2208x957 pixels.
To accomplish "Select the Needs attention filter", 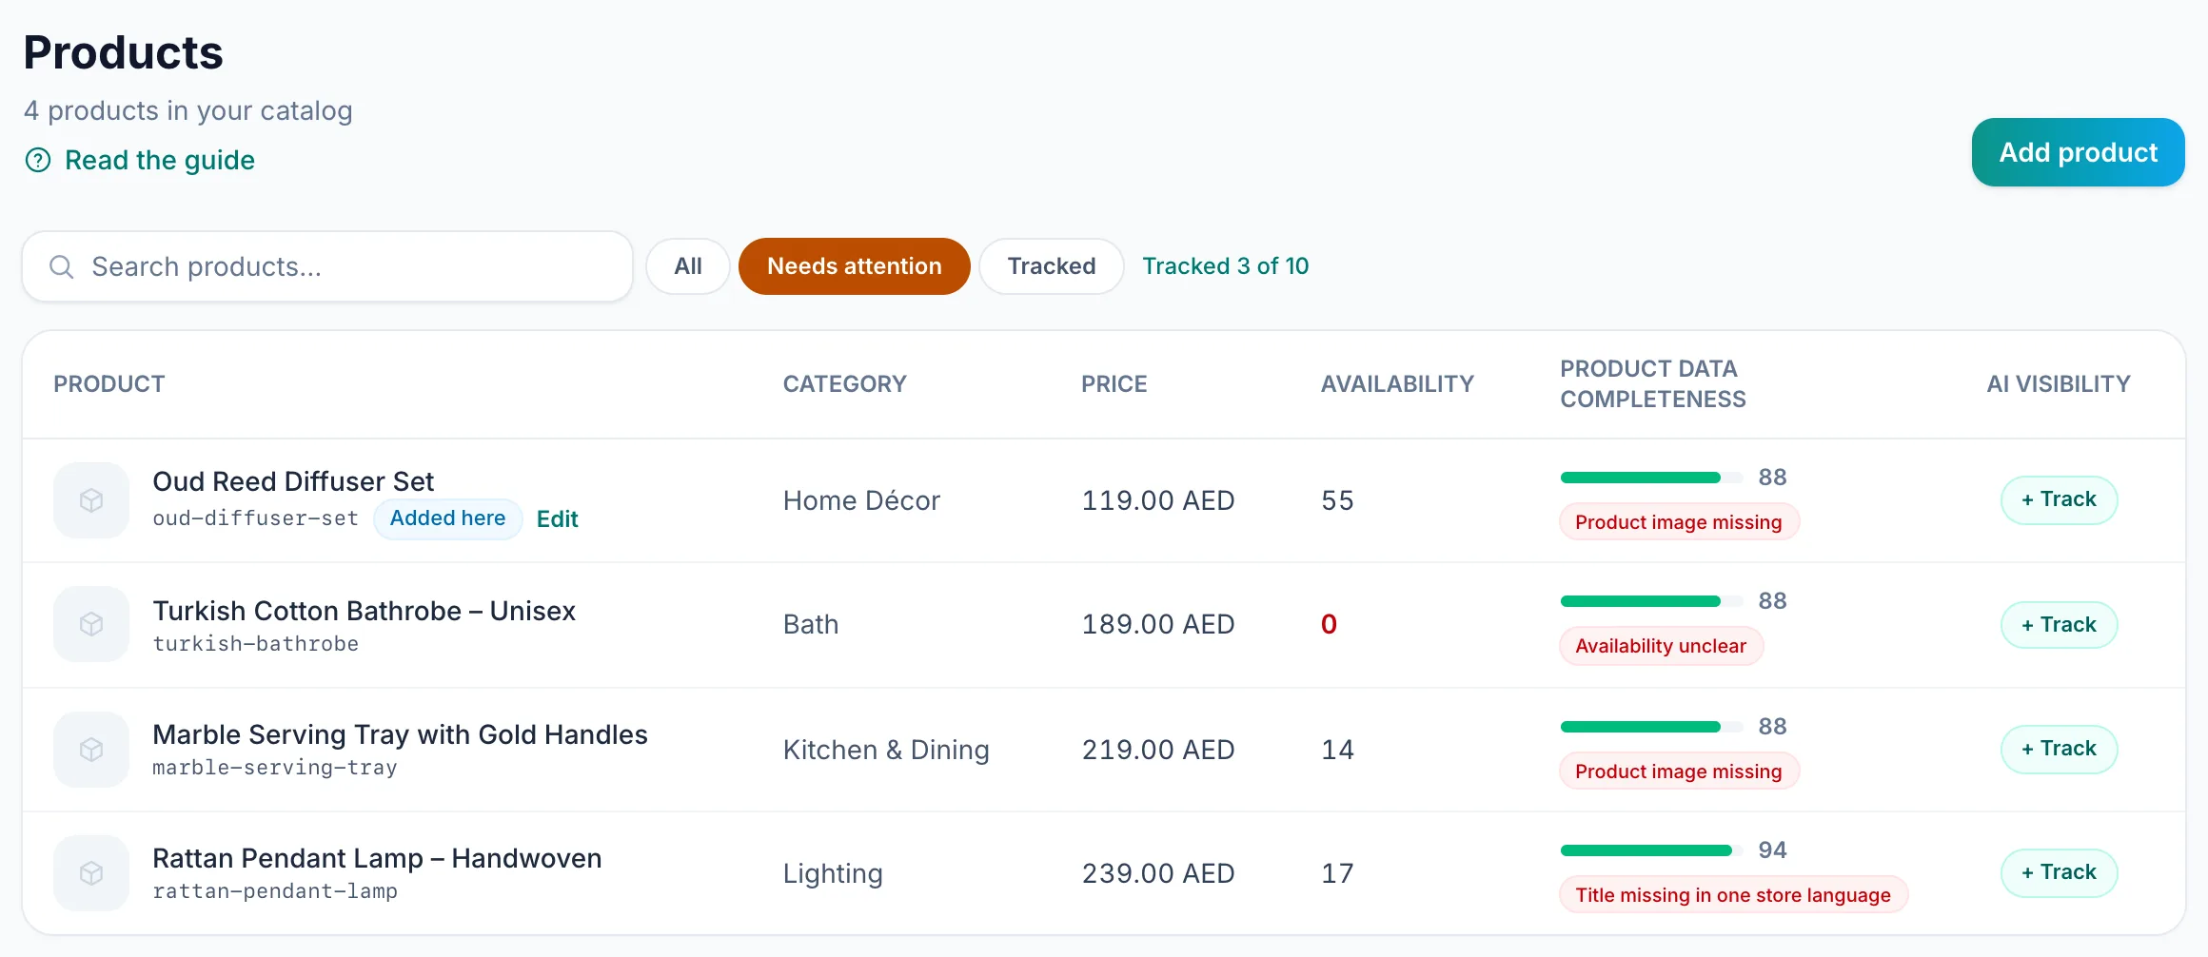I will point(855,266).
